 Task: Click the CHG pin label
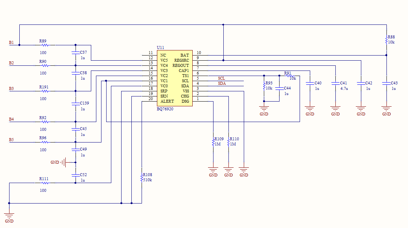click(185, 96)
